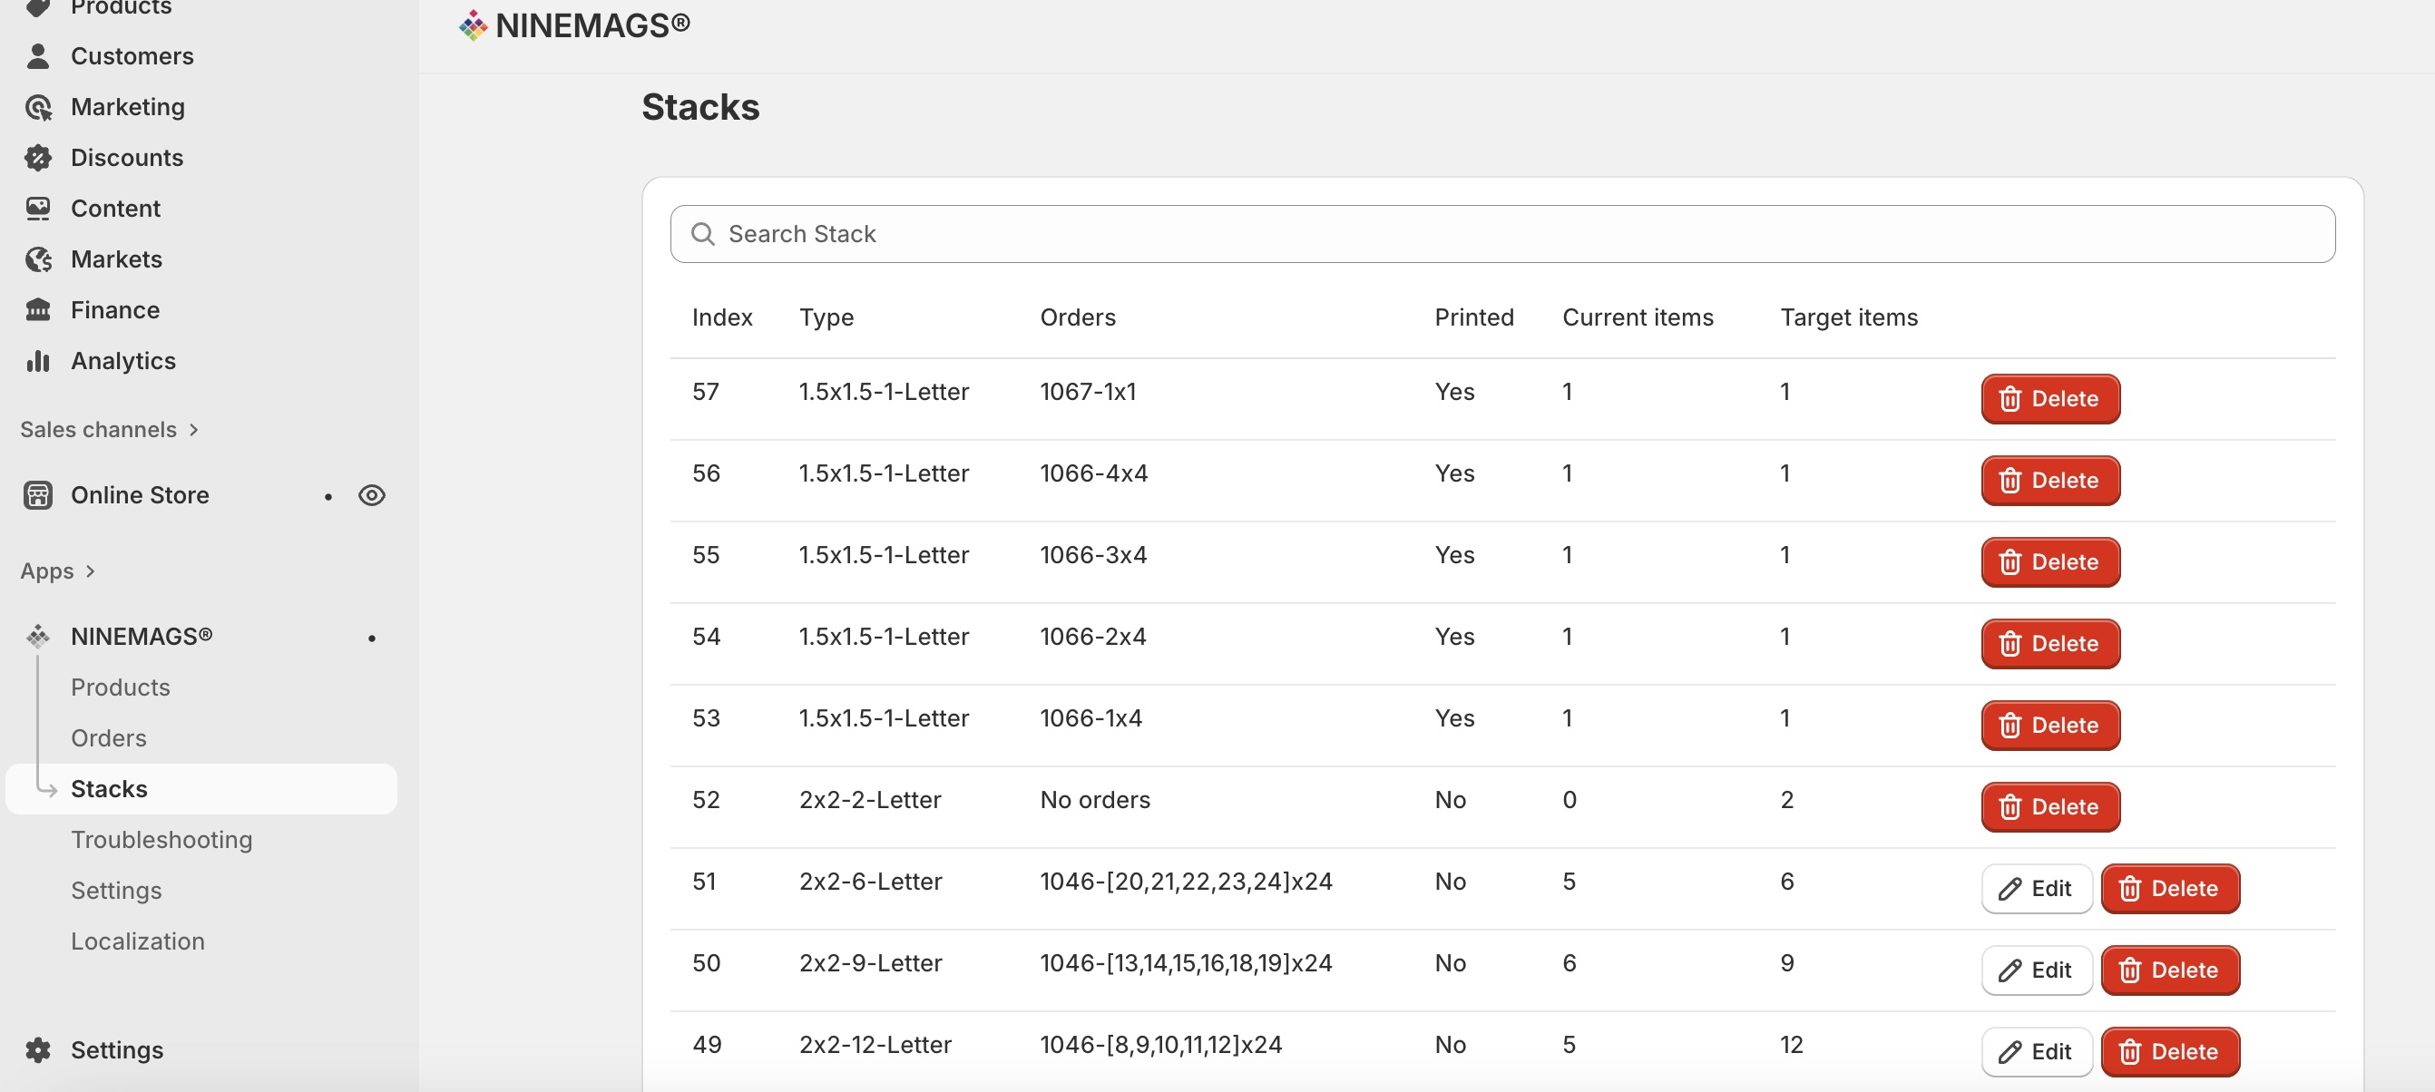Click the NINEMAGS logo icon in header
Image resolution: width=2435 pixels, height=1092 pixels.
tap(473, 25)
